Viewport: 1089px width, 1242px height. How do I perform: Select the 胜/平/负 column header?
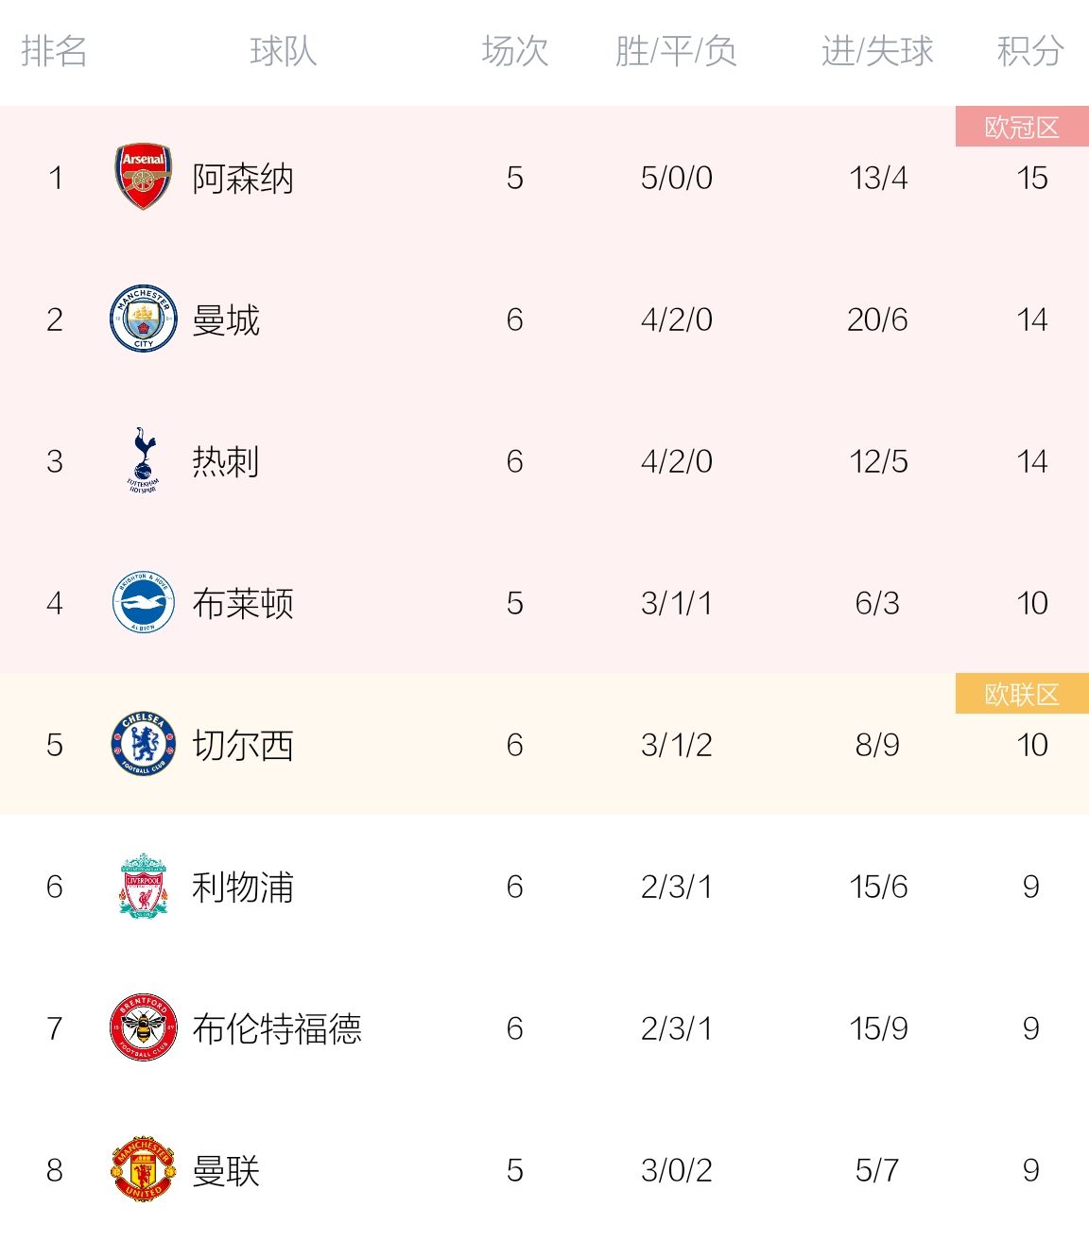point(676,51)
